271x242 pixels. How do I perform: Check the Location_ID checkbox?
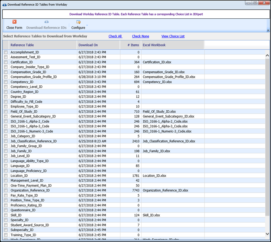[x=6, y=176]
